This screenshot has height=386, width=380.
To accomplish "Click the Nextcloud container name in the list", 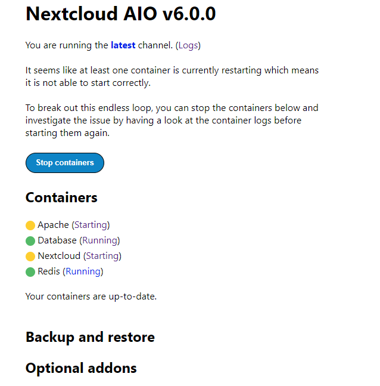I will (59, 256).
